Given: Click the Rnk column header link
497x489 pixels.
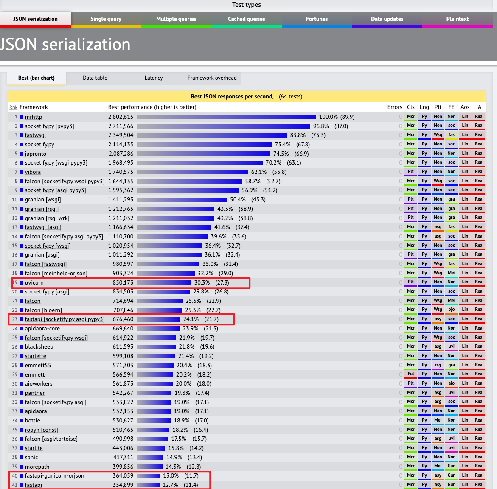Looking at the screenshot, I should 13,107.
